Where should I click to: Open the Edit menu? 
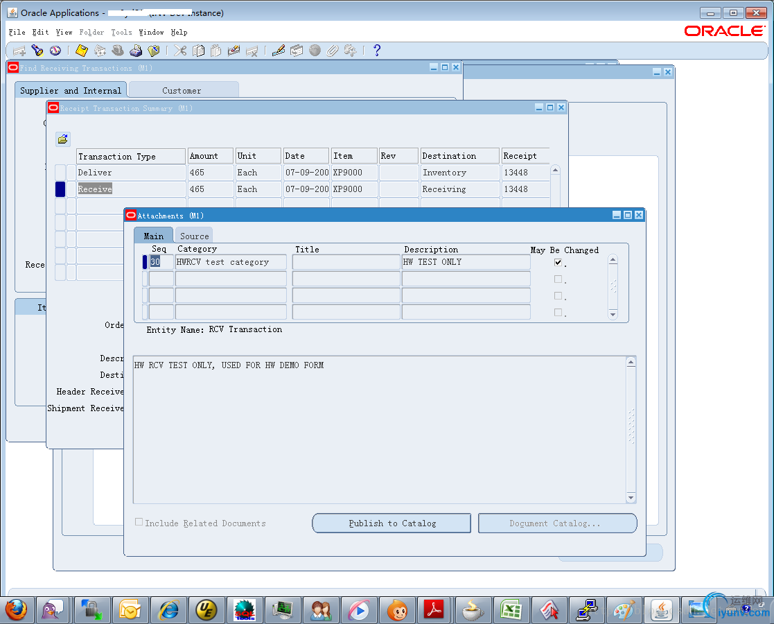tap(40, 32)
